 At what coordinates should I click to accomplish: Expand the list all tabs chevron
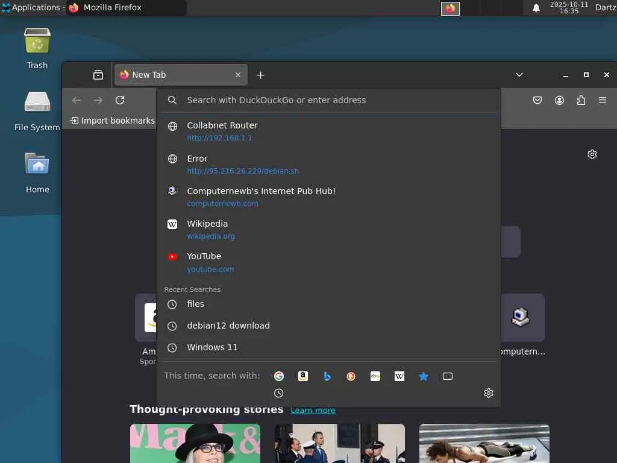[x=519, y=75]
